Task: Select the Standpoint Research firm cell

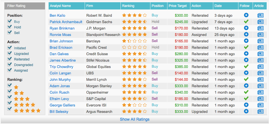Action: tap(103, 35)
